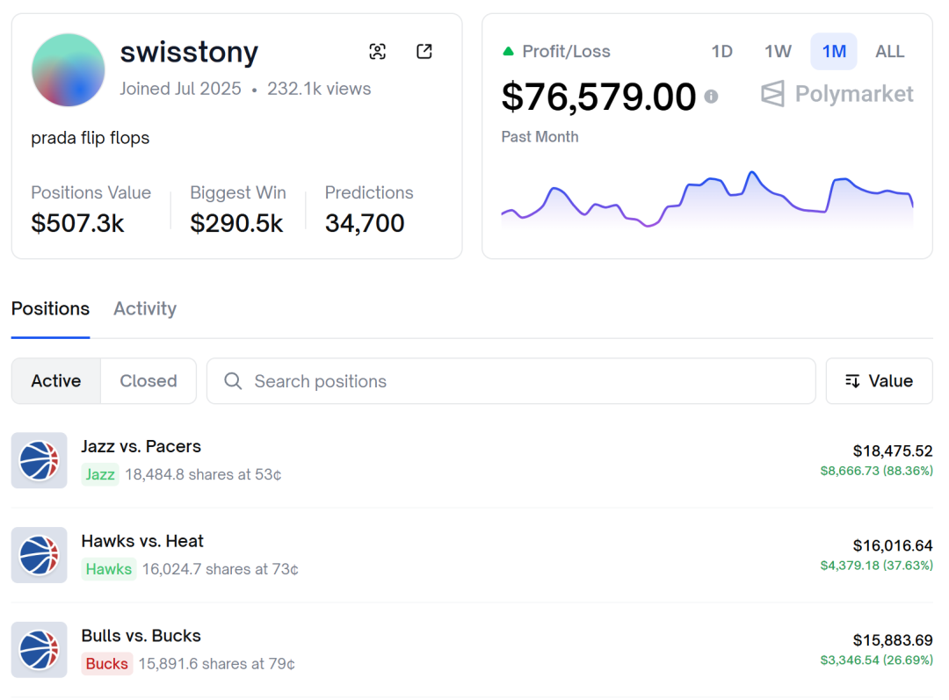
Task: Click the Jazz vs. Pacers basketball icon
Action: 40,460
